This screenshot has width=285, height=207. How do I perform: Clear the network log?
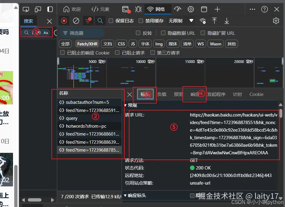click(76, 21)
